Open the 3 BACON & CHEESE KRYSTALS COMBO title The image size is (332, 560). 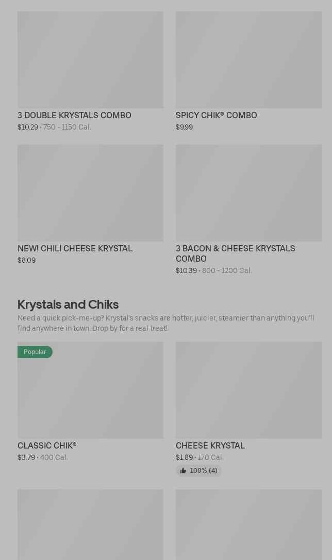pos(236,253)
